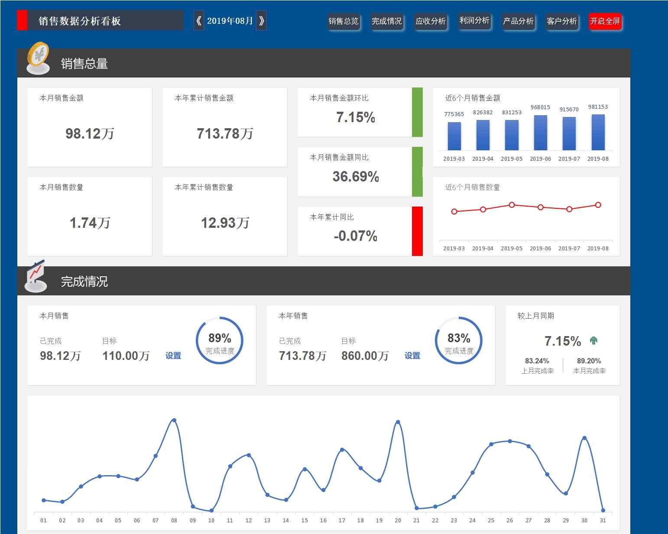Select the 产品分析 navigation button
The height and width of the screenshot is (534, 668).
click(x=518, y=21)
